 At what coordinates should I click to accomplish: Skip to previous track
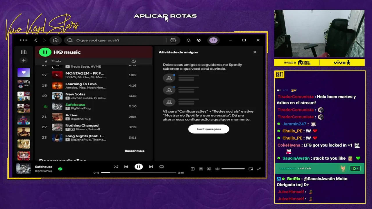pyautogui.click(x=126, y=167)
